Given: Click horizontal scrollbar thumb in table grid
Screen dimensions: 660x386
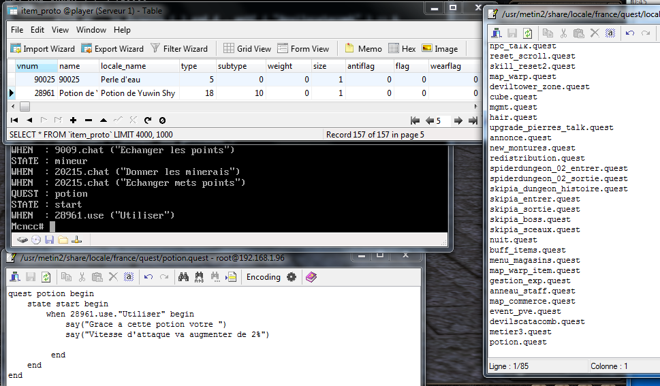Looking at the screenshot, I should 25,106.
